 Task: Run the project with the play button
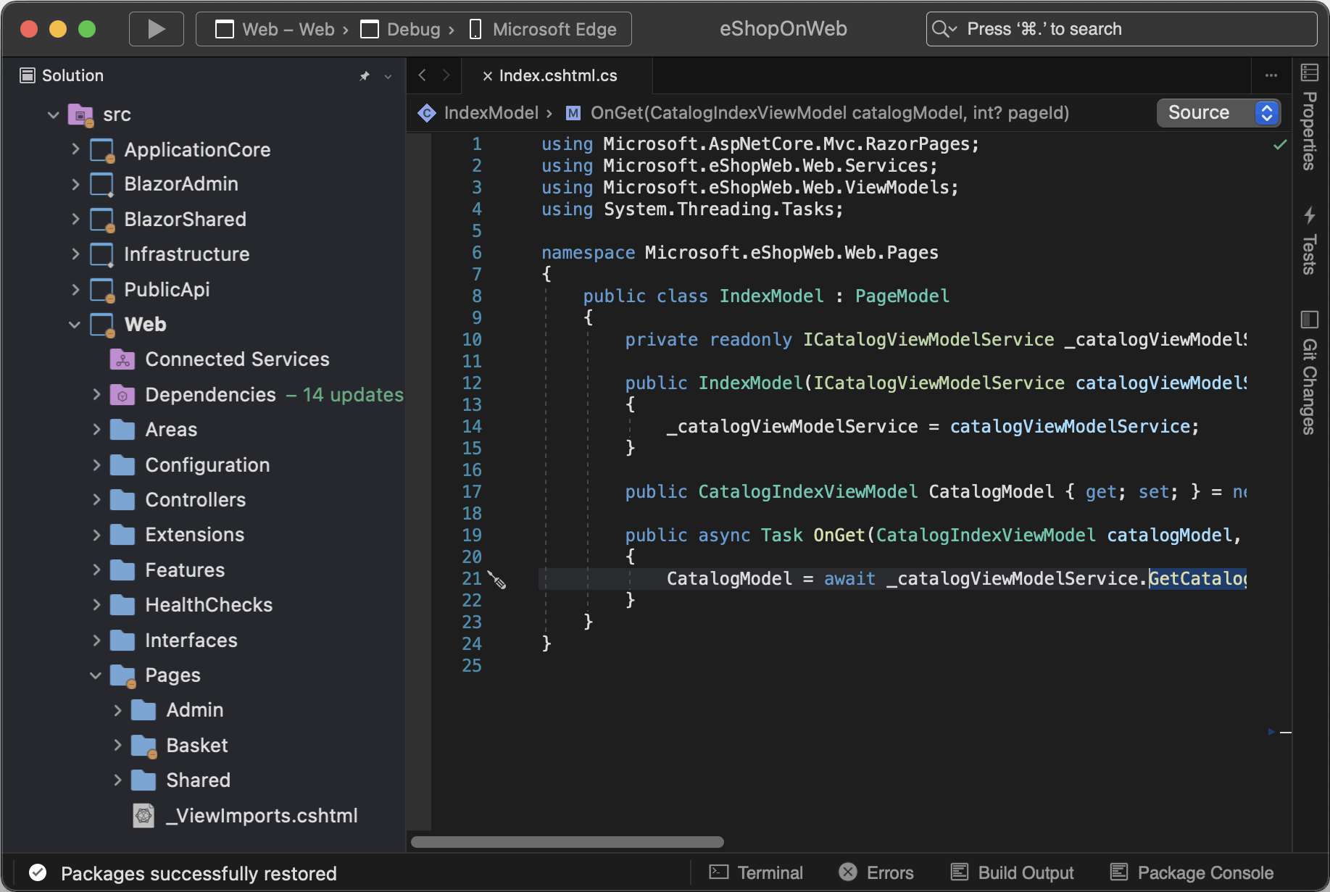click(x=156, y=28)
